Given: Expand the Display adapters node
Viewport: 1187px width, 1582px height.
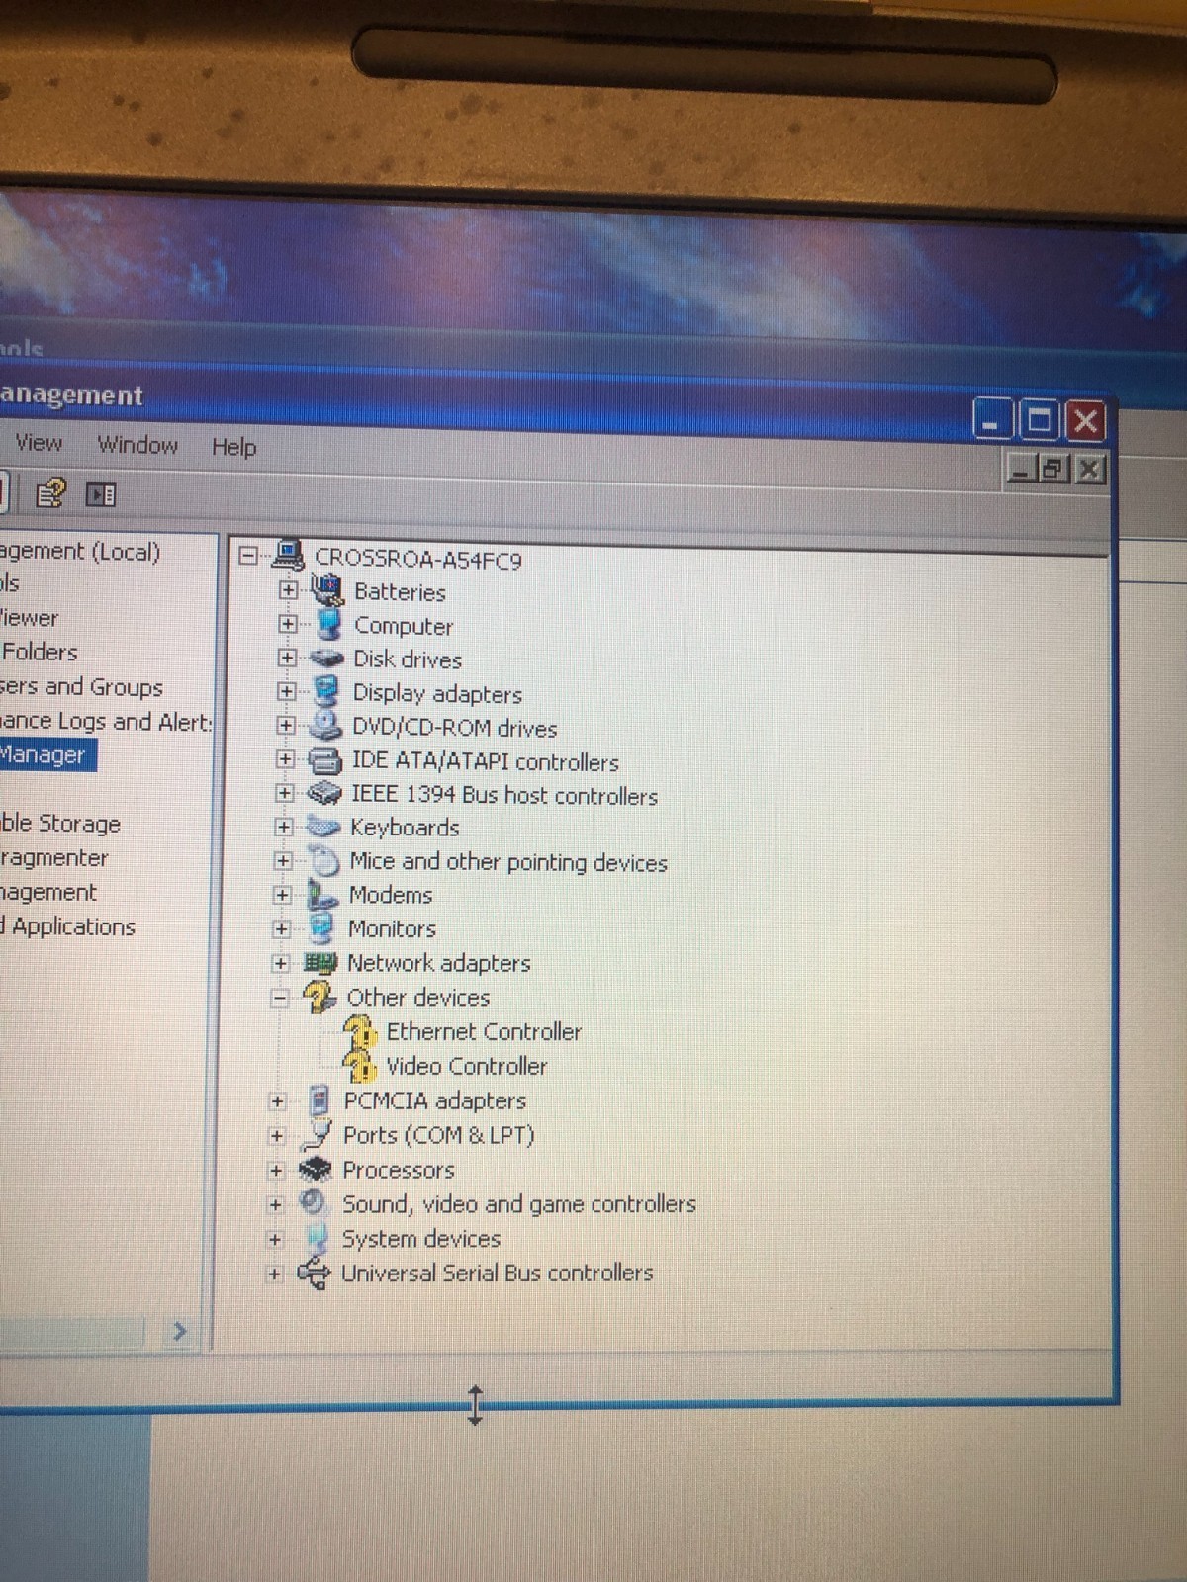Looking at the screenshot, I should click(286, 691).
